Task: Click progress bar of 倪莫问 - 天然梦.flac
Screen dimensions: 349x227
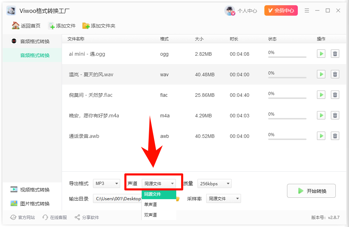Action: 287,98
